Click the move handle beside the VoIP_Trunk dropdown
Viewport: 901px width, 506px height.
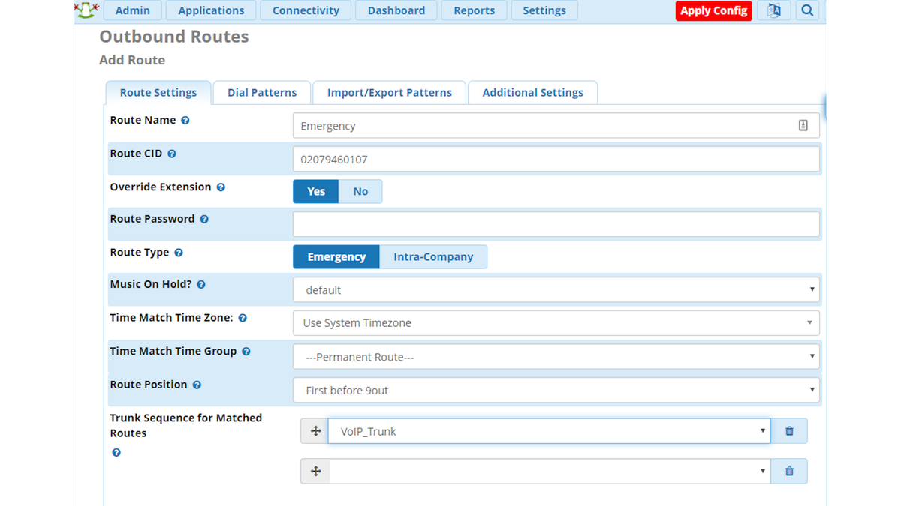click(315, 430)
